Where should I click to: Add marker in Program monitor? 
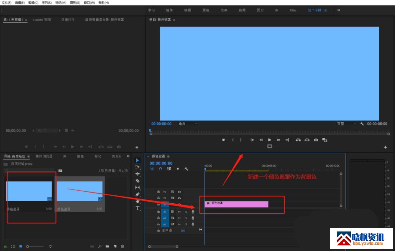(x=224, y=140)
